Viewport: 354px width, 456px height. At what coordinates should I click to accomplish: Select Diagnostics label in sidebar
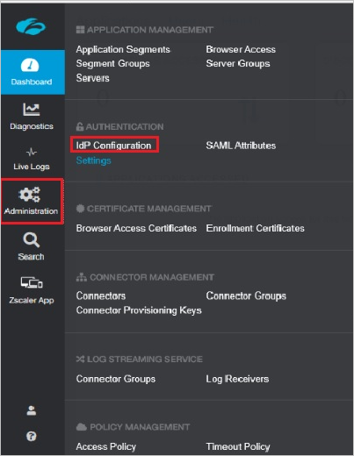[32, 126]
